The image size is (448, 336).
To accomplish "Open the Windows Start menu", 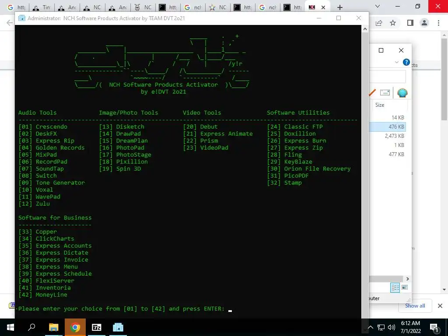I will coord(10,327).
